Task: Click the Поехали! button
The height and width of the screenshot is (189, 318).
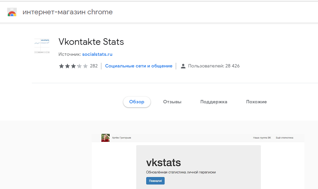Action: [x=156, y=181]
